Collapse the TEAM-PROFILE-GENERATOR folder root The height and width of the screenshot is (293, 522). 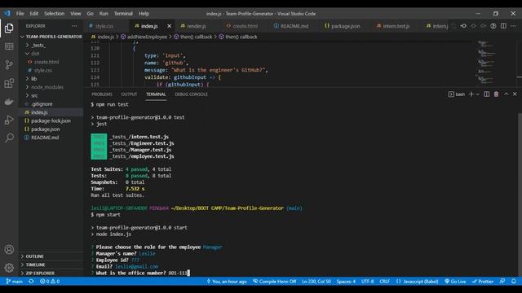tap(51, 37)
